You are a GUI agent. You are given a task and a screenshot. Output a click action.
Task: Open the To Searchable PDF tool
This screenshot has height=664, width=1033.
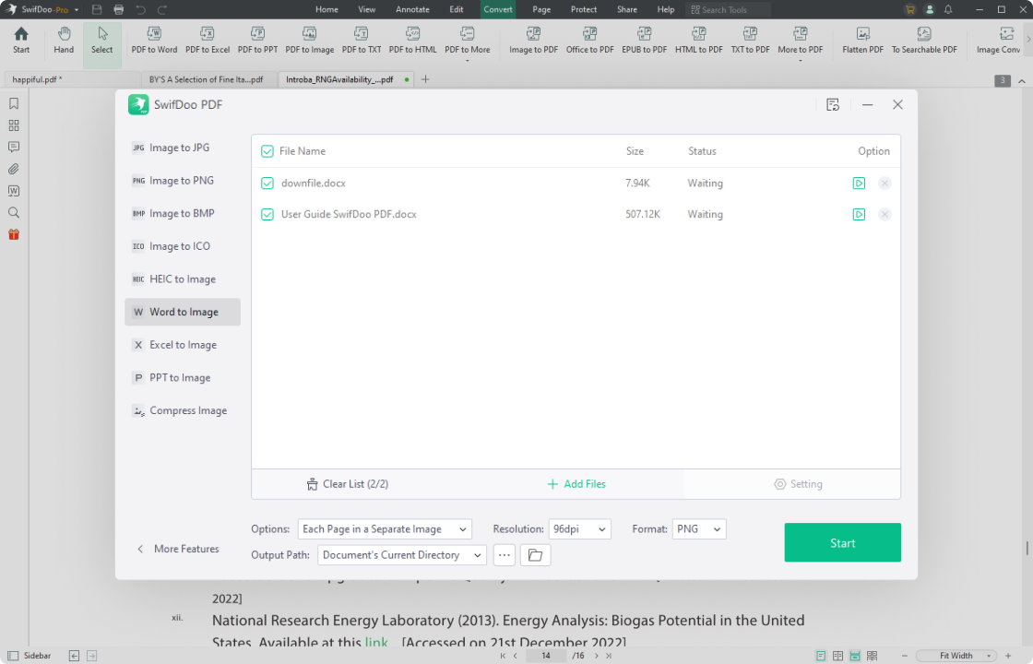point(923,41)
